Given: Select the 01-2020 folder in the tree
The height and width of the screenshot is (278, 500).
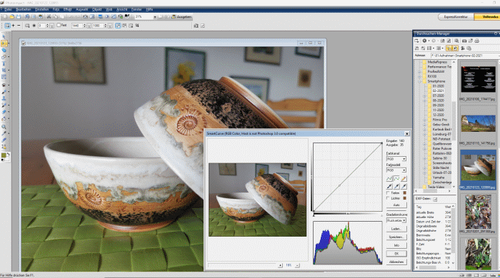Looking at the screenshot, I should click(x=438, y=86).
